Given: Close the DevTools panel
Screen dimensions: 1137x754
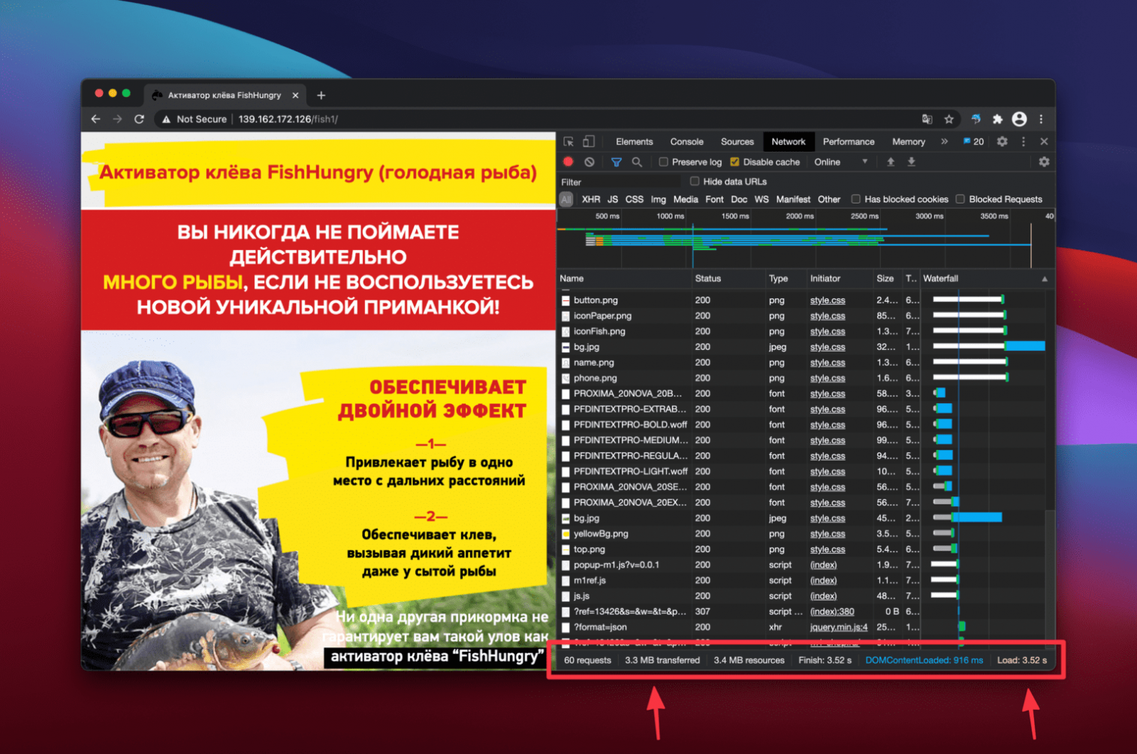Looking at the screenshot, I should click(x=1044, y=141).
